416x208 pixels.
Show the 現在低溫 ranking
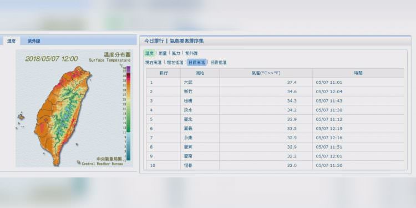(175, 63)
